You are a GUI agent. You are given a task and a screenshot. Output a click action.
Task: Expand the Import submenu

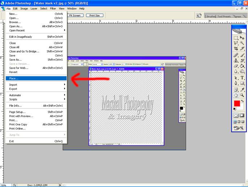(x=36, y=85)
